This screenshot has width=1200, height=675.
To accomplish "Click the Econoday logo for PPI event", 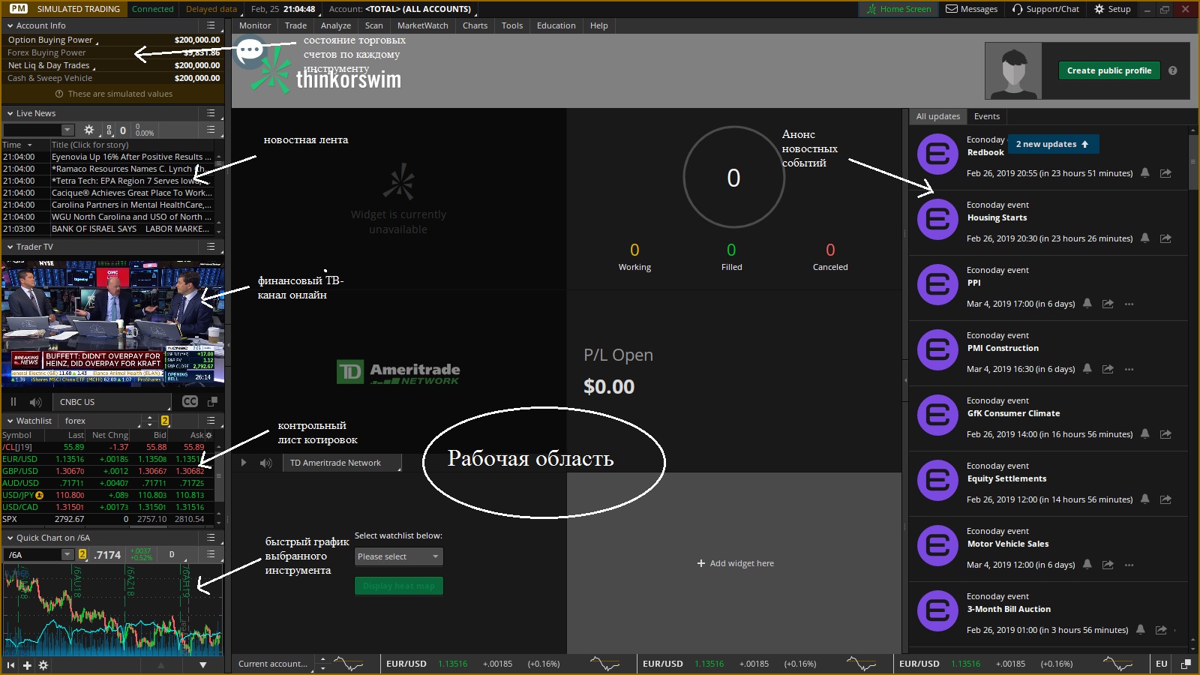I will (937, 284).
